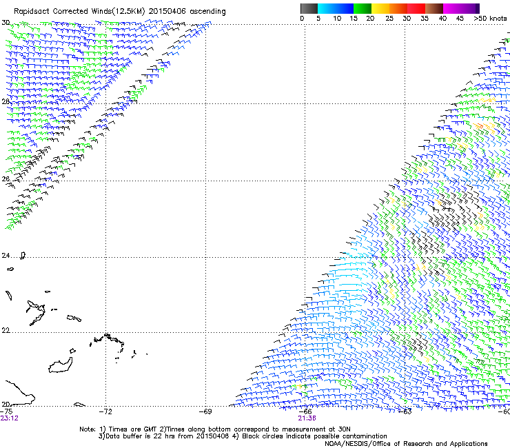Select the latitude label '30'

tap(6, 23)
